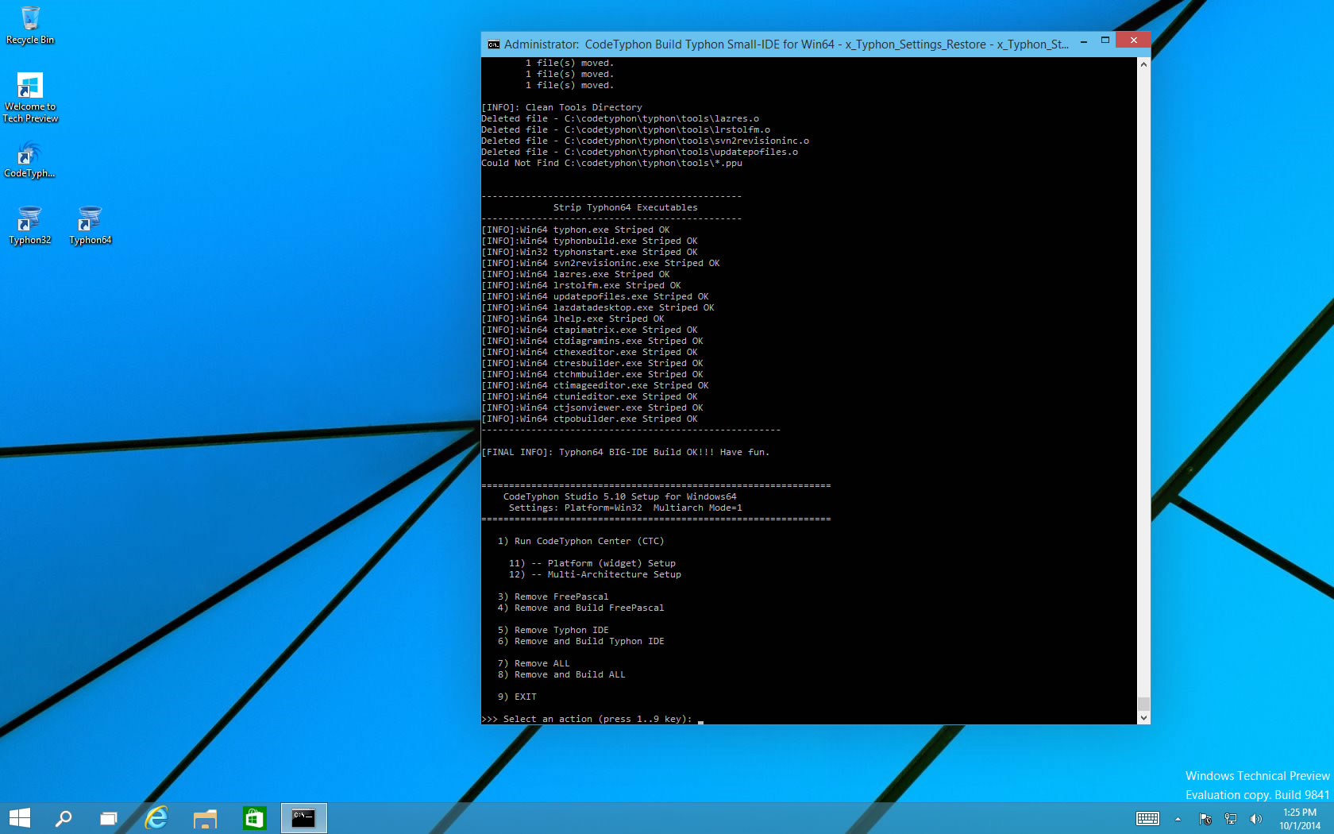Viewport: 1334px width, 834px height.
Task: Open the Recycle Bin desktop icon
Action: (30, 25)
